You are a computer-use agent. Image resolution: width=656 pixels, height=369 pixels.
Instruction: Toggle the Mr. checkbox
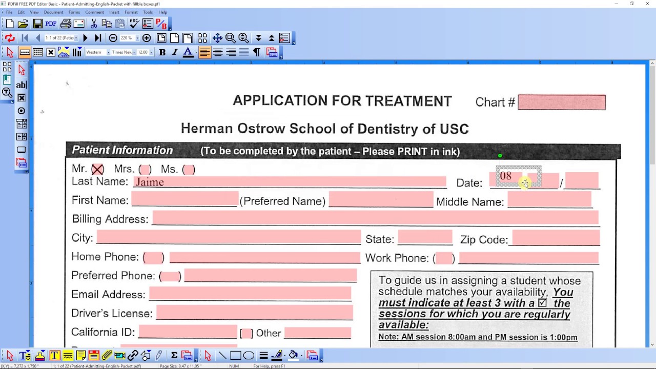(97, 169)
